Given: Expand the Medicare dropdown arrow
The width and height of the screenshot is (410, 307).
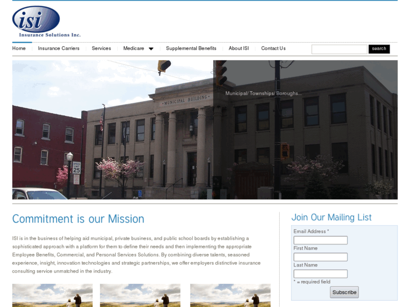Looking at the screenshot, I should [151, 49].
